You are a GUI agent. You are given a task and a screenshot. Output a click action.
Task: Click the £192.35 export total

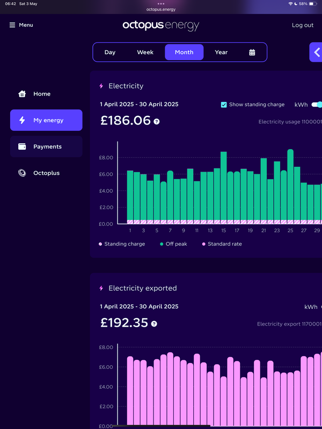tap(124, 323)
